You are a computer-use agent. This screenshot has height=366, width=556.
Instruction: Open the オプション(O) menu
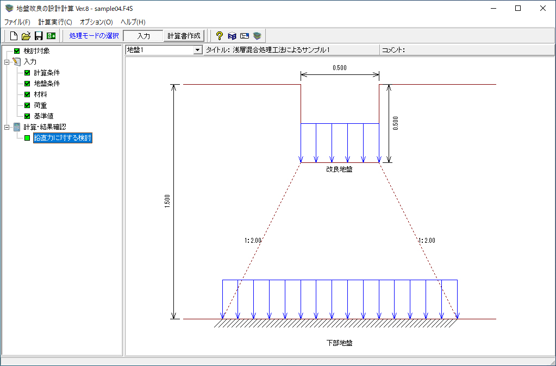[x=96, y=22]
